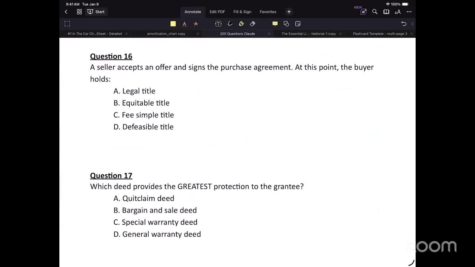
Task: Open the more options ellipsis menu
Action: (x=409, y=12)
